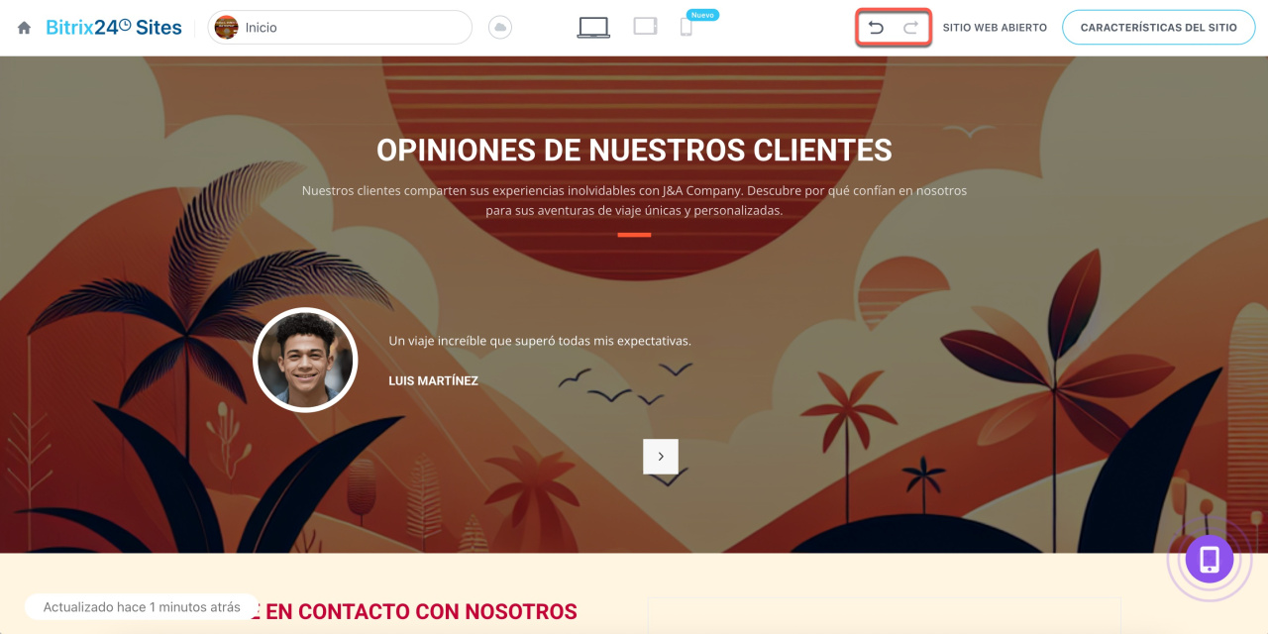Switch to tablet preview mode
Viewport: 1268px width, 634px height.
click(645, 27)
